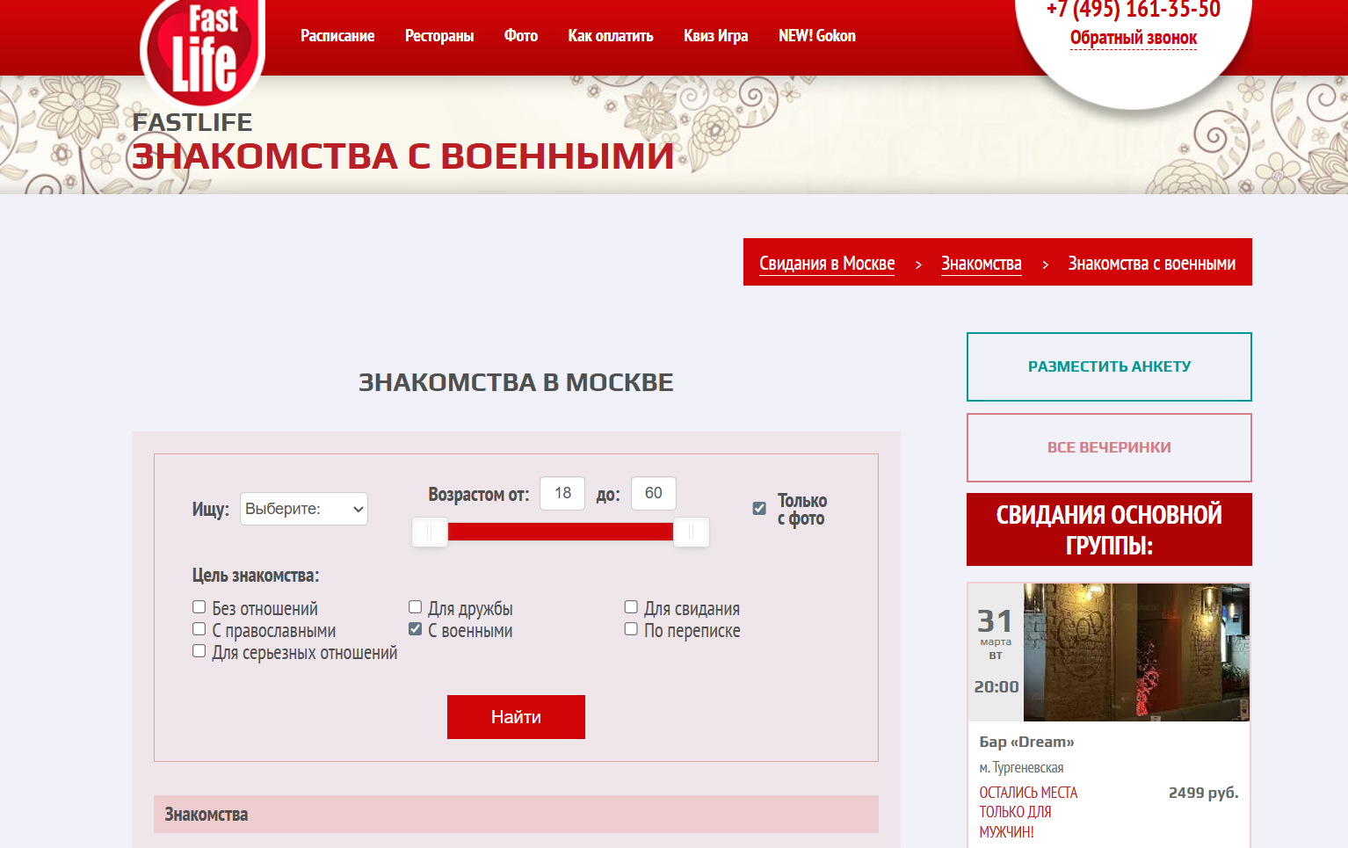Follow the Знакомства breadcrumb link
This screenshot has width=1348, height=848.
tap(982, 264)
